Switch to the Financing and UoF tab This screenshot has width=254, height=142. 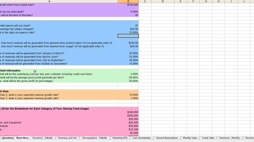pyautogui.click(x=67, y=138)
